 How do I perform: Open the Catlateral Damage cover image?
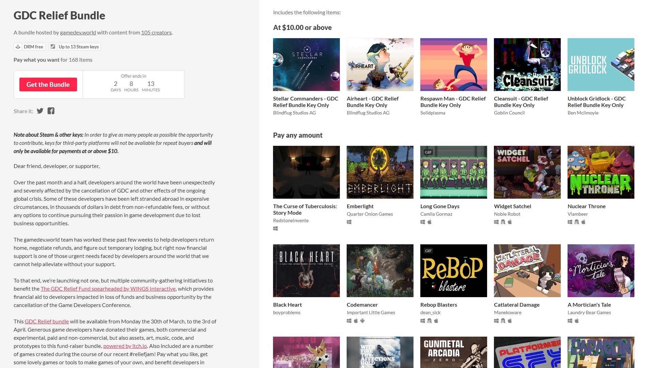pyautogui.click(x=527, y=271)
